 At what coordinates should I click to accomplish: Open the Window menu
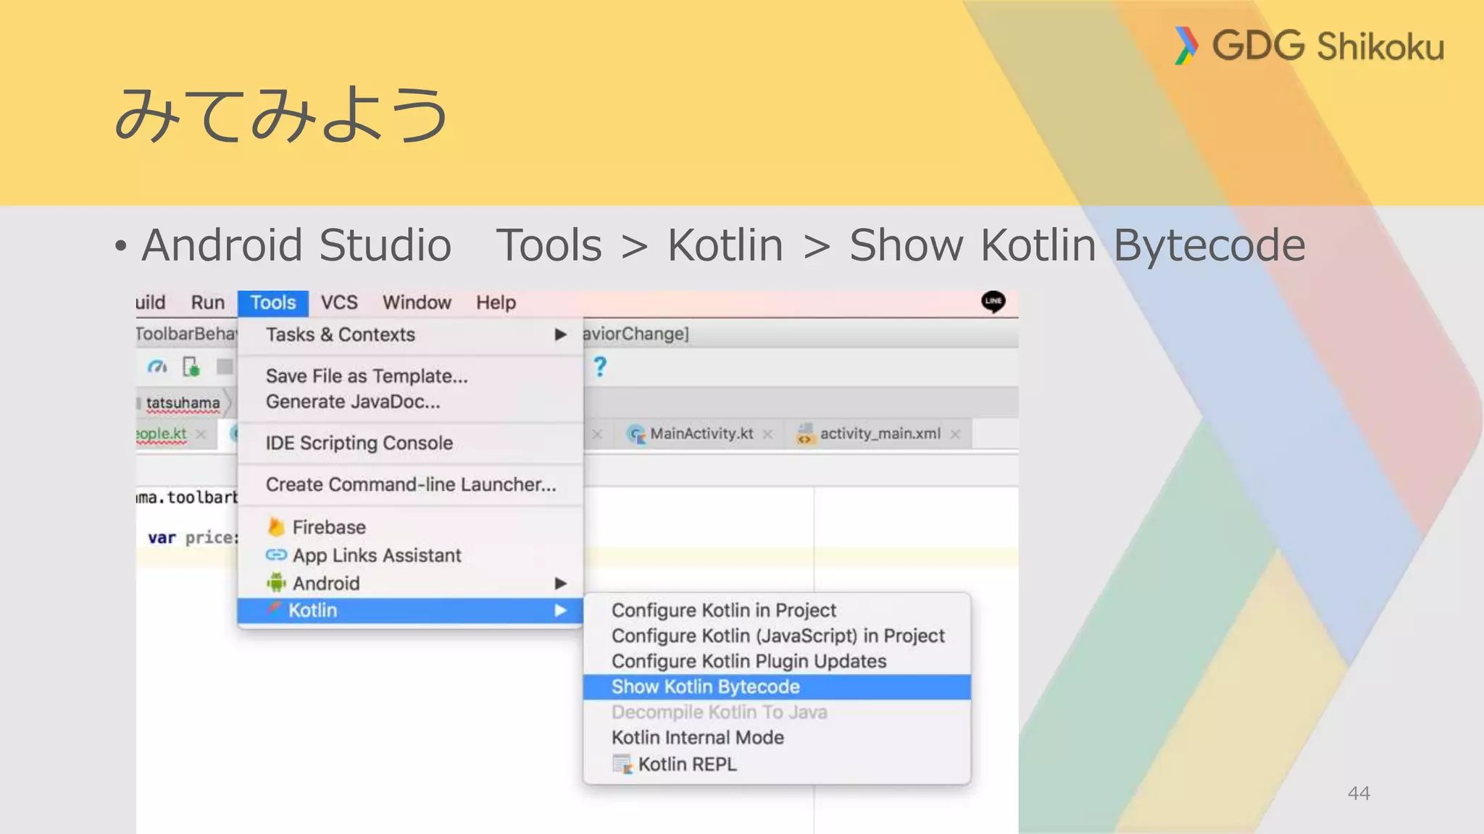[417, 303]
